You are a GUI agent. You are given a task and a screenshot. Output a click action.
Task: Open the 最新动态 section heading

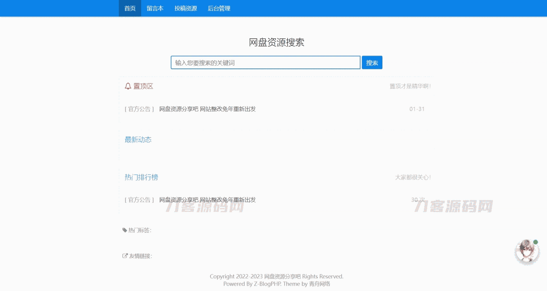coord(138,140)
